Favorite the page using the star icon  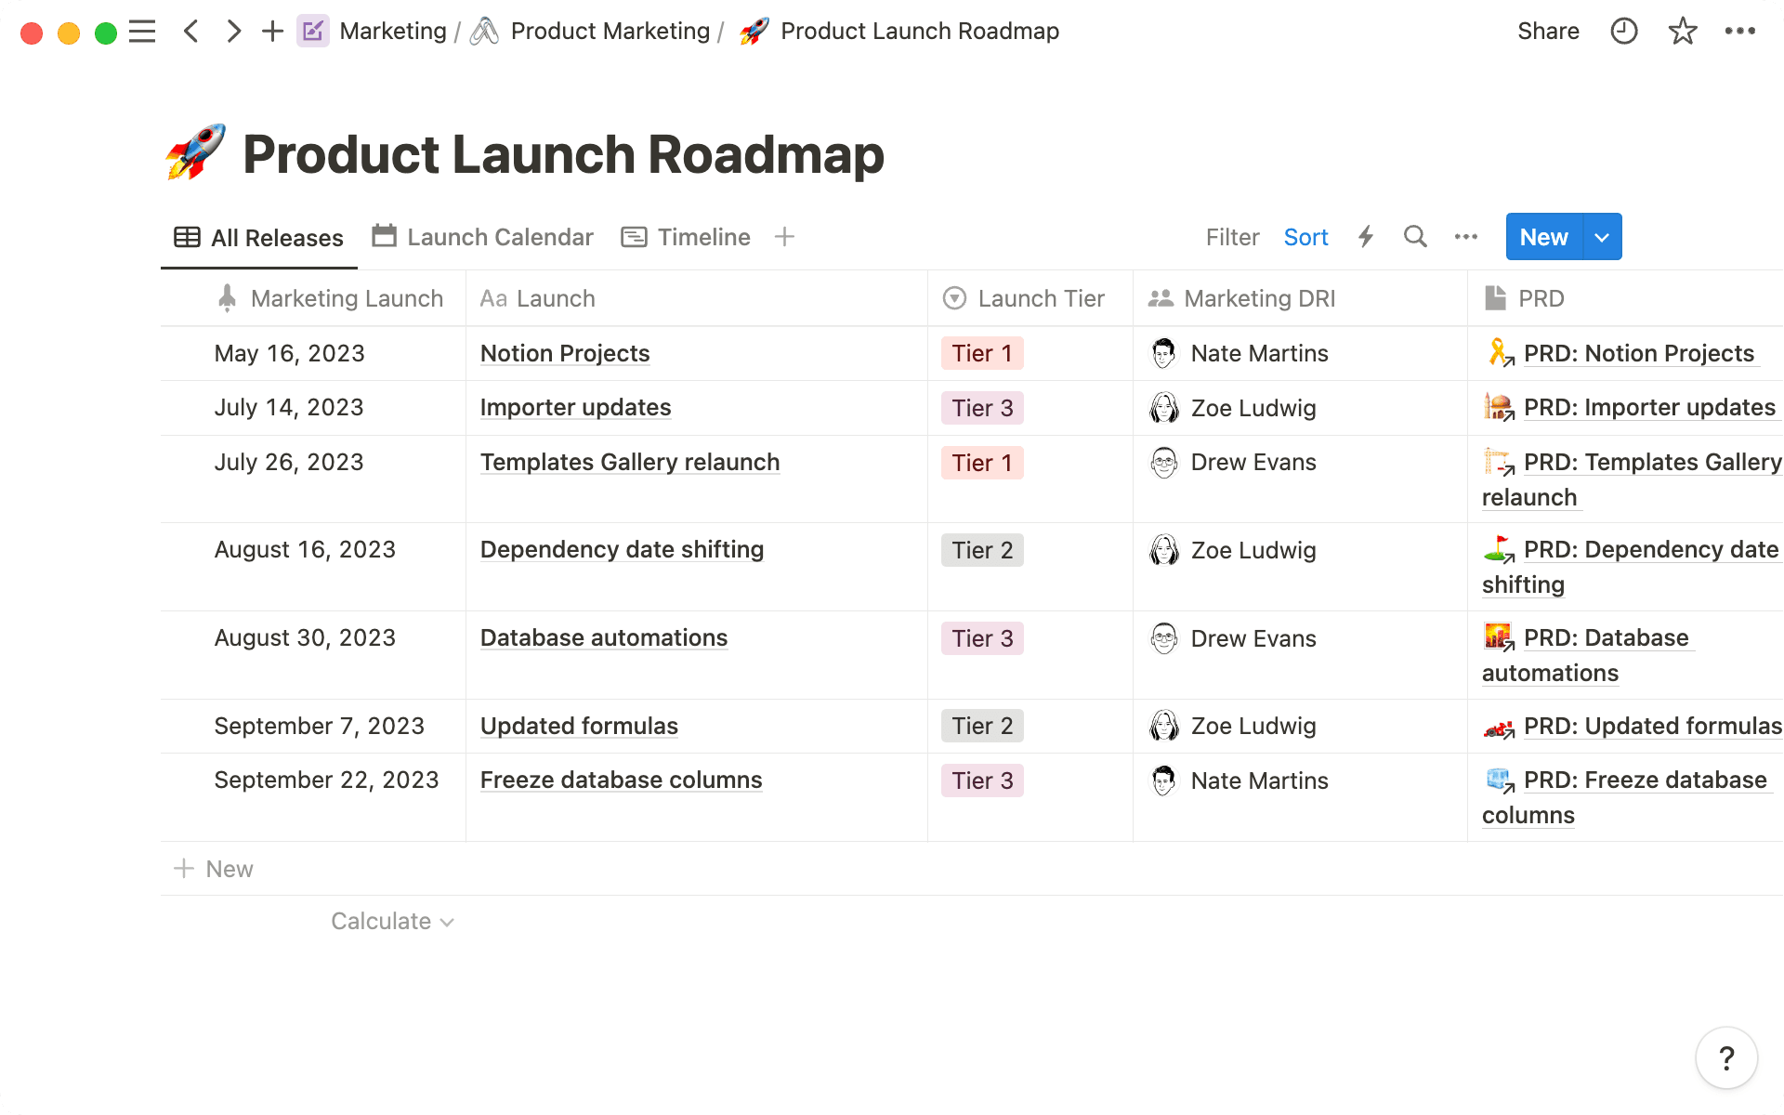pos(1682,31)
